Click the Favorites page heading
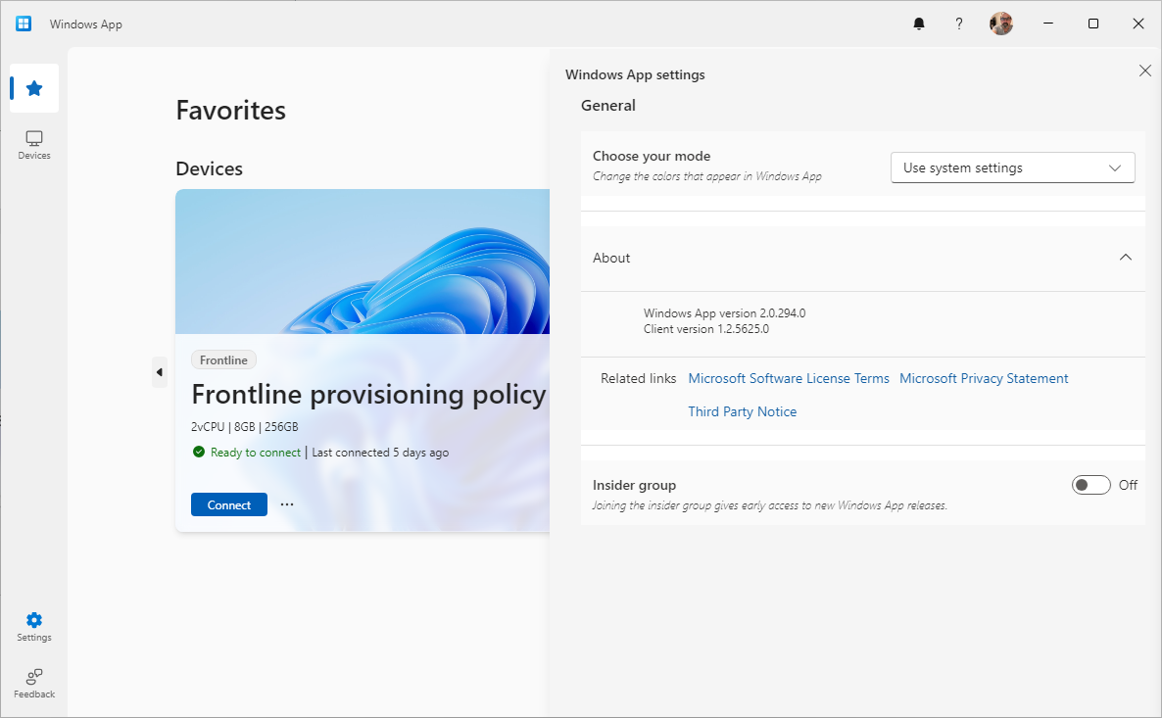The height and width of the screenshot is (718, 1162). [230, 111]
